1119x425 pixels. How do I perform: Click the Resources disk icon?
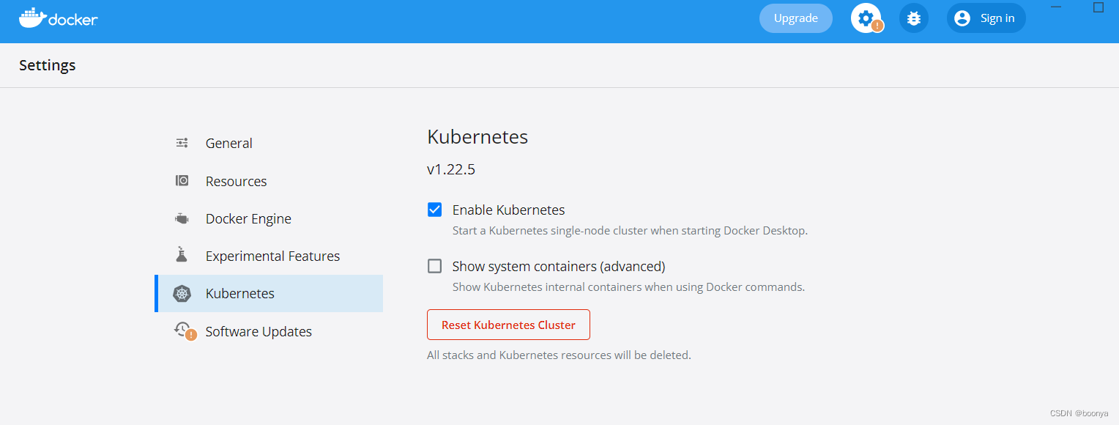pos(182,181)
